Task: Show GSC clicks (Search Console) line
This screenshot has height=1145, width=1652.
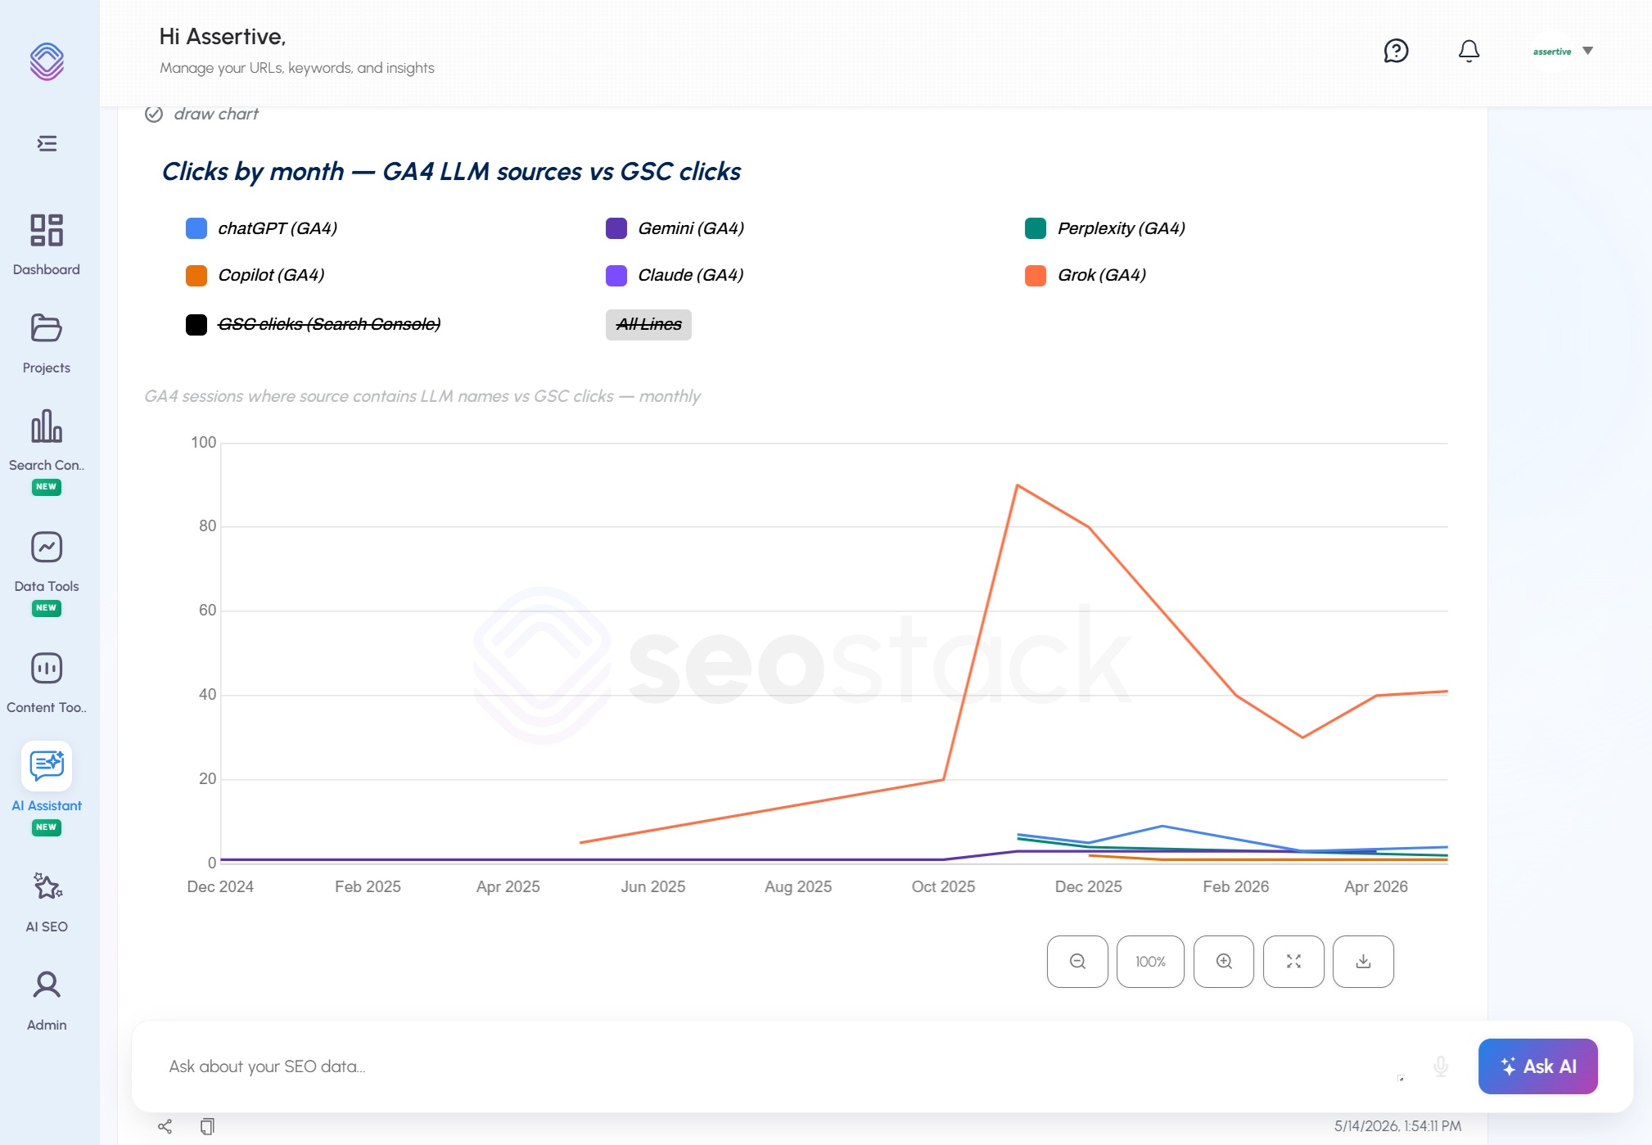Action: [x=313, y=325]
